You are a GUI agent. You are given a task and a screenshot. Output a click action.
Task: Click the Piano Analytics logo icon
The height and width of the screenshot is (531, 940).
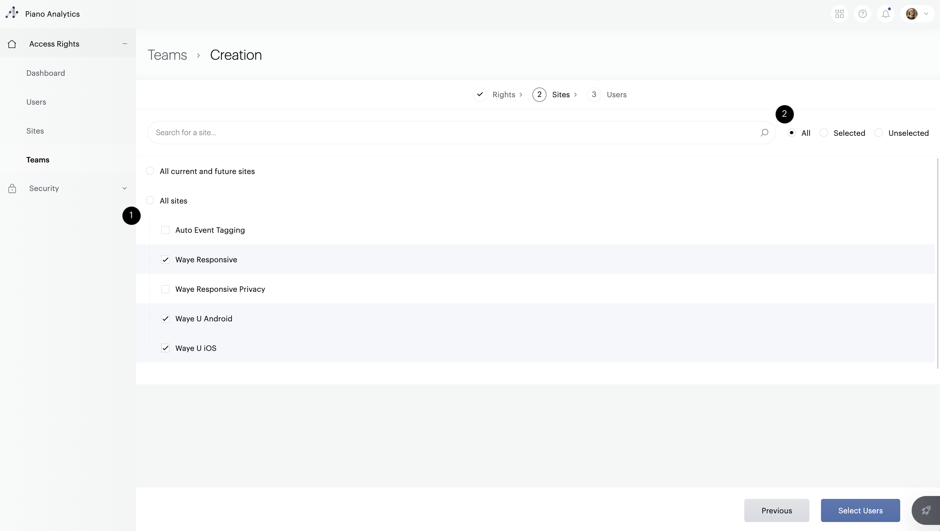coord(12,13)
